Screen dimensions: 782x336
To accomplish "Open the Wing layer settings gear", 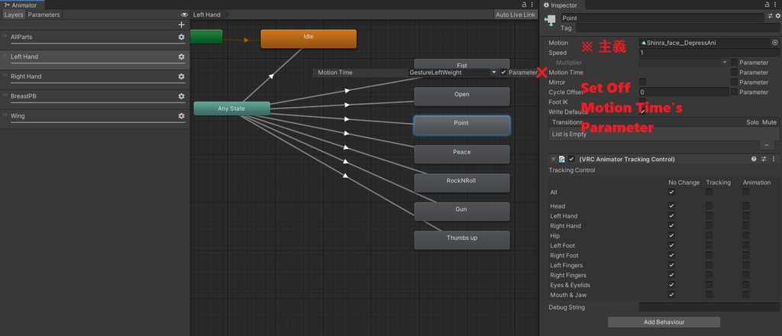I will (x=181, y=115).
